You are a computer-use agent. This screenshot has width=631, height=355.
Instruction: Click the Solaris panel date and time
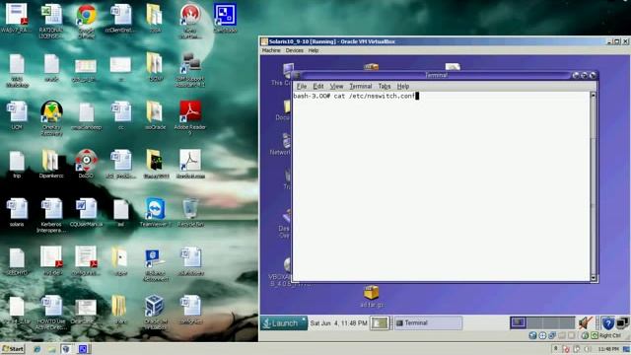(x=339, y=323)
